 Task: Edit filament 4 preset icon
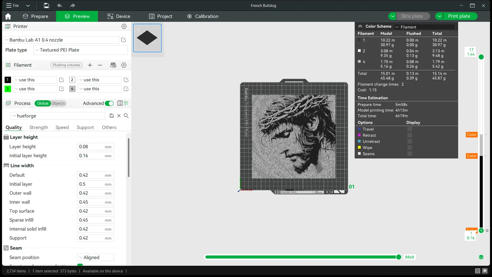pos(126,89)
